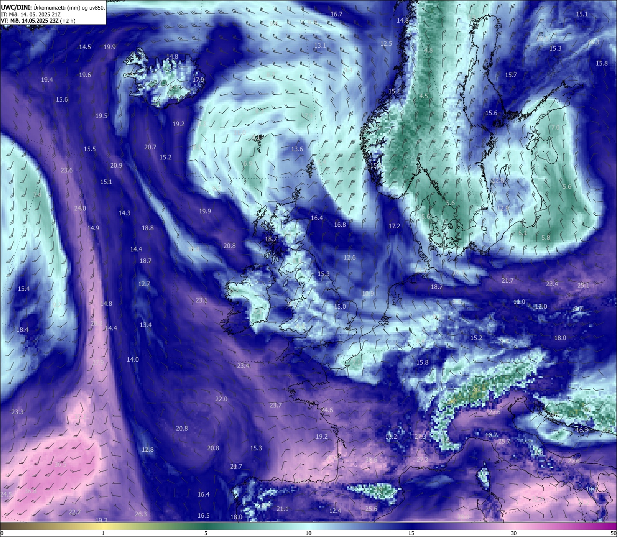This screenshot has width=617, height=537.
Task: Click the 25.6 value label
Action: pyautogui.click(x=371, y=509)
